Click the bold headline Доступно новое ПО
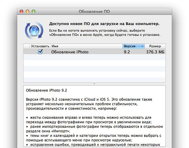The image size is (189, 148). click(x=104, y=24)
